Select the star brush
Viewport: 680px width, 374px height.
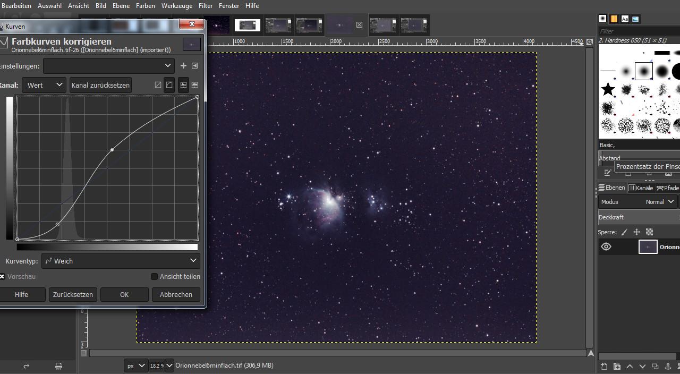(608, 89)
